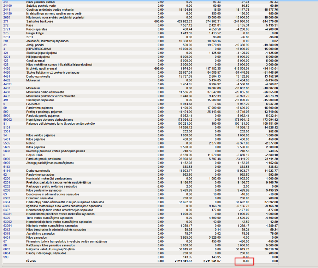
Task: Click account code 272 Kasa
Action: point(5,25)
